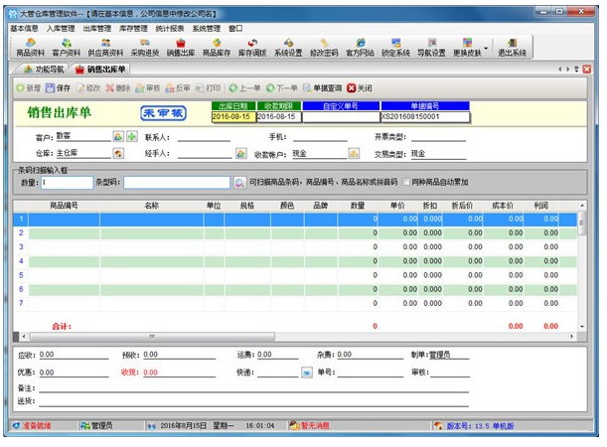Select the 销售出库 toolbar icon

click(180, 48)
